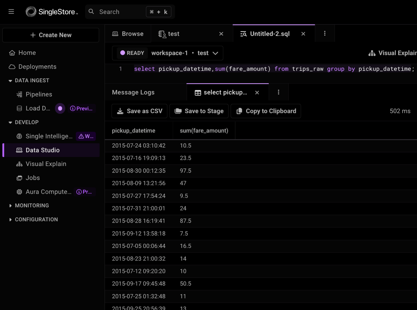Click the SingleStore logo
Image resolution: width=417 pixels, height=310 pixels.
pyautogui.click(x=52, y=12)
